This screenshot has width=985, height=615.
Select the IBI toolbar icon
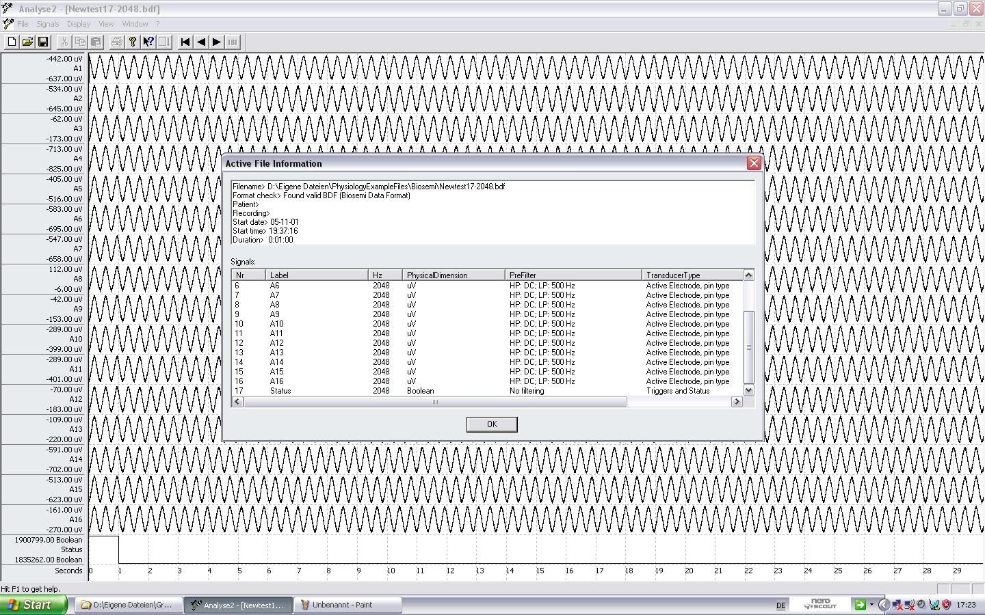point(232,42)
